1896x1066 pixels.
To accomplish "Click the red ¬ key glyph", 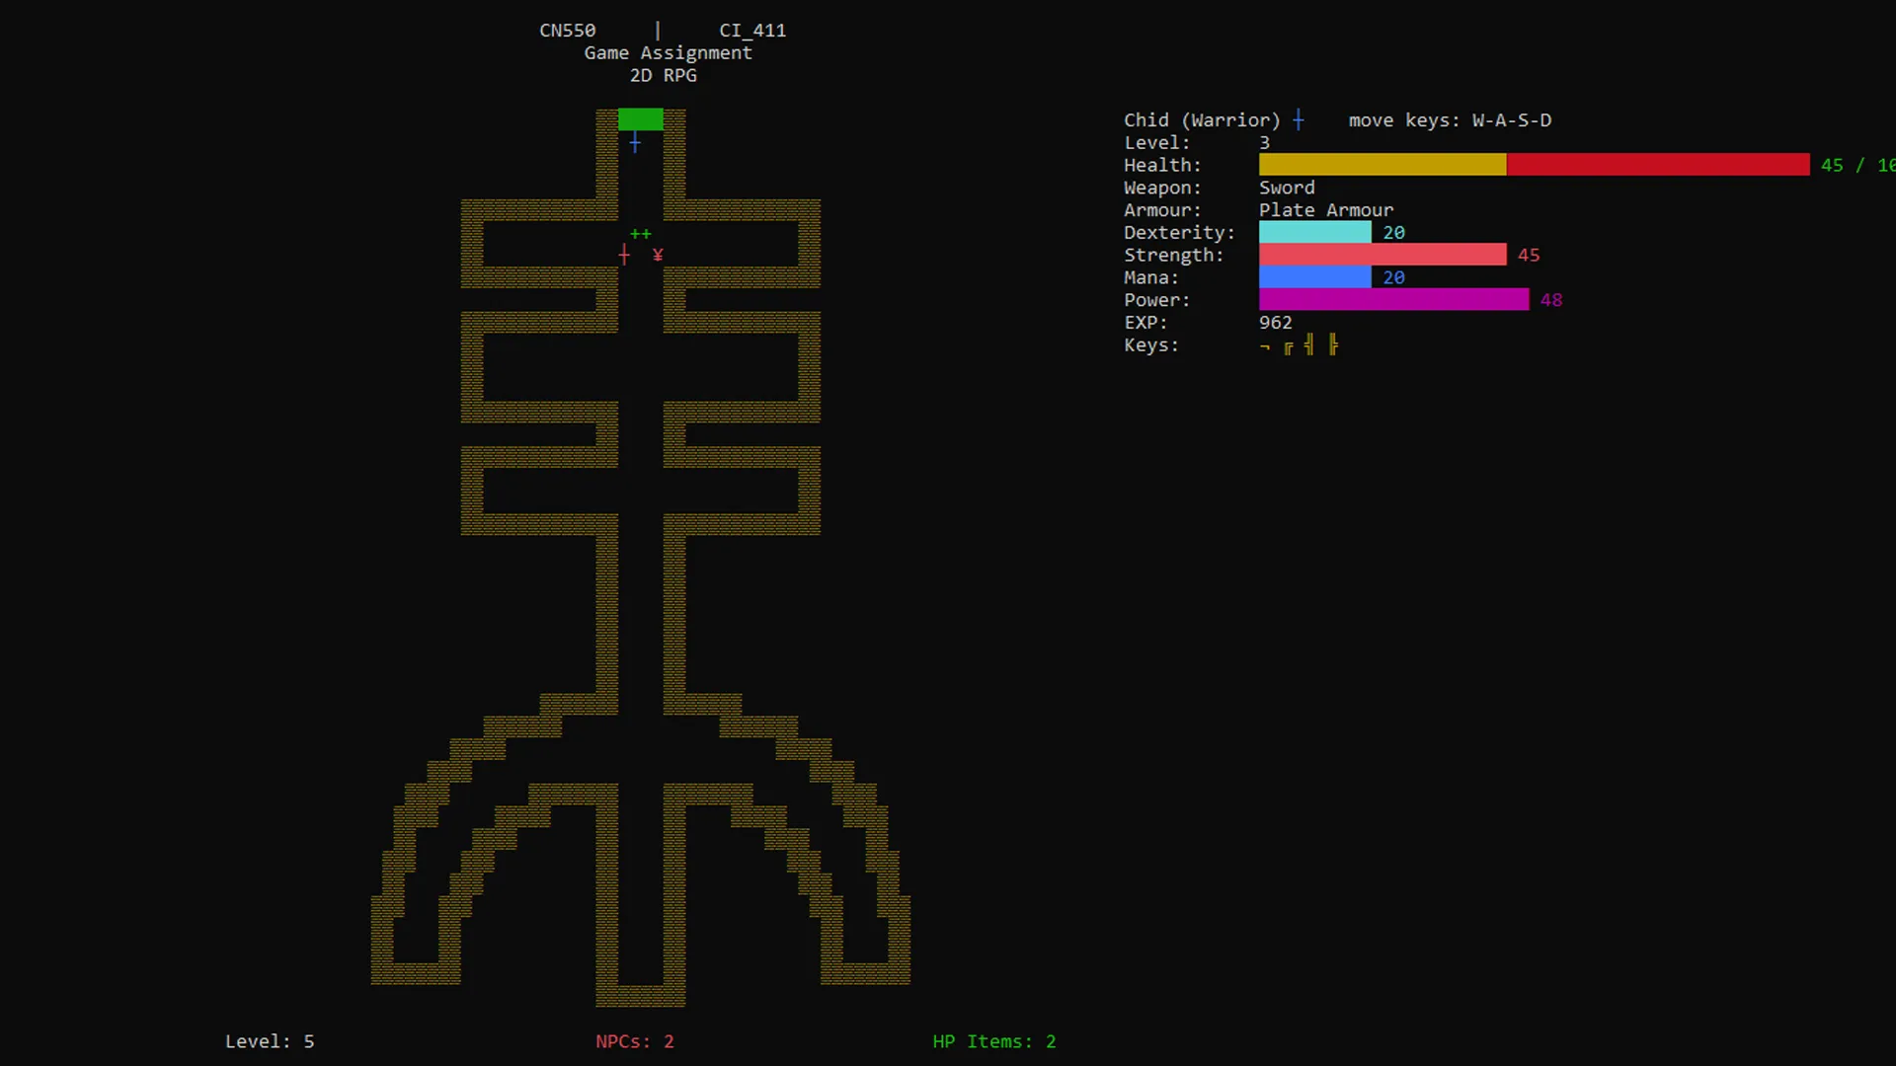I will coord(1265,346).
